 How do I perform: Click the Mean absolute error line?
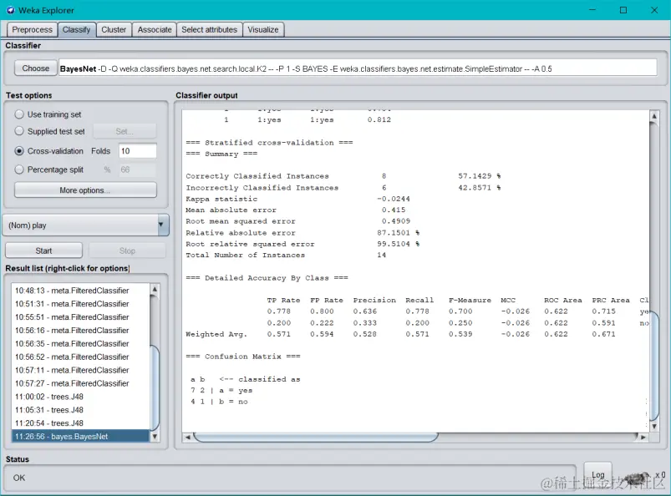(296, 210)
